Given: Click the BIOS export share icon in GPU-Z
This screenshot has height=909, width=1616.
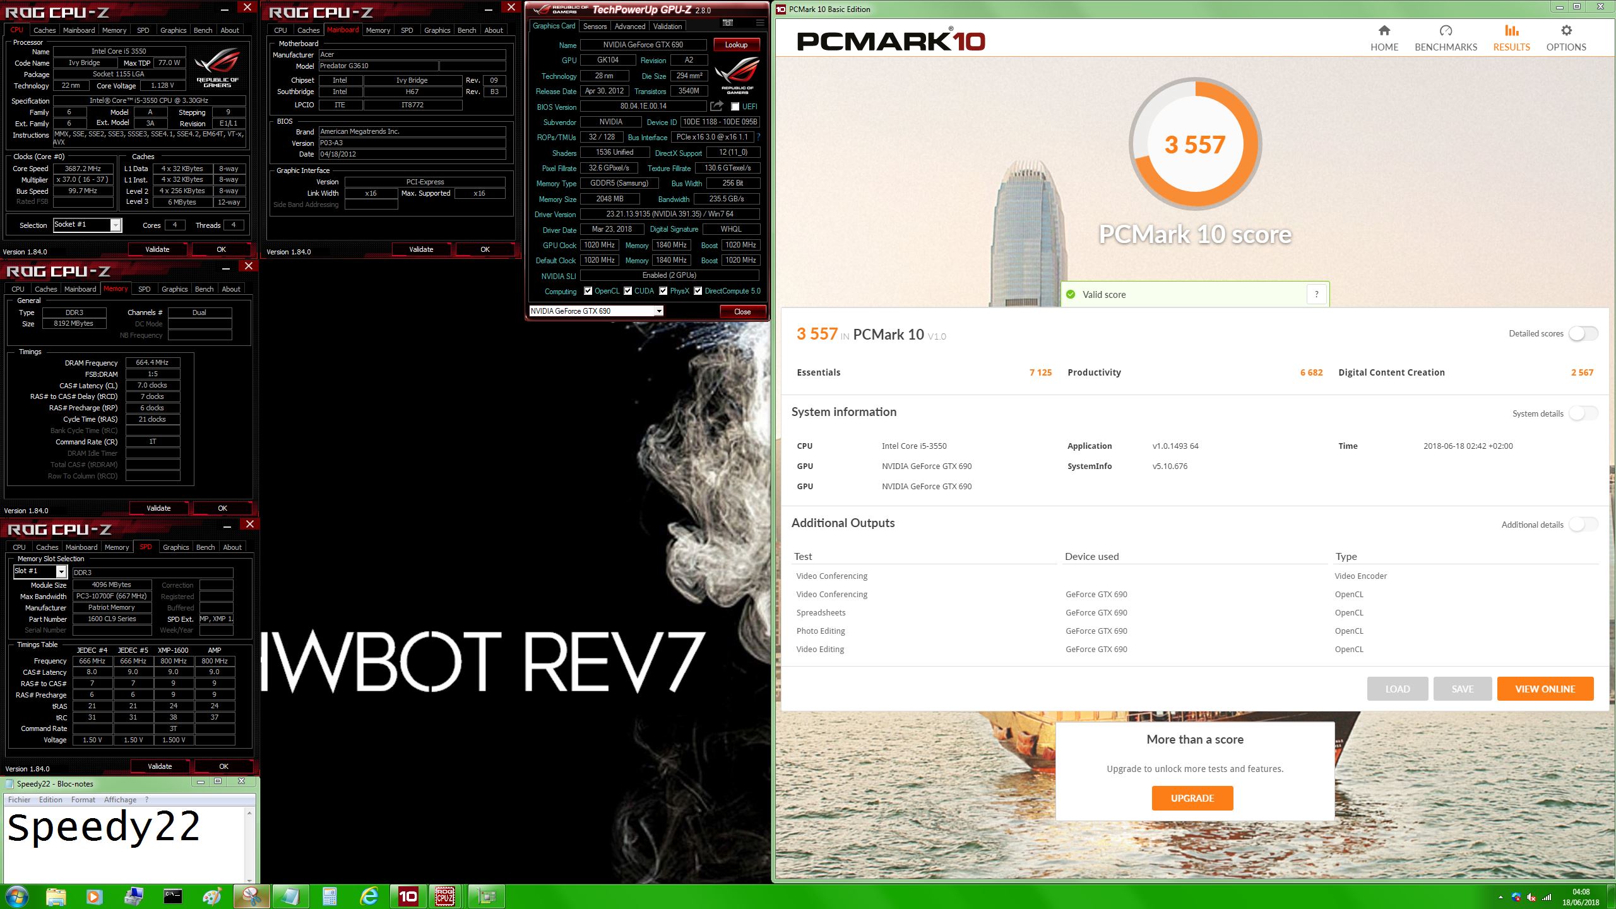Looking at the screenshot, I should (716, 106).
